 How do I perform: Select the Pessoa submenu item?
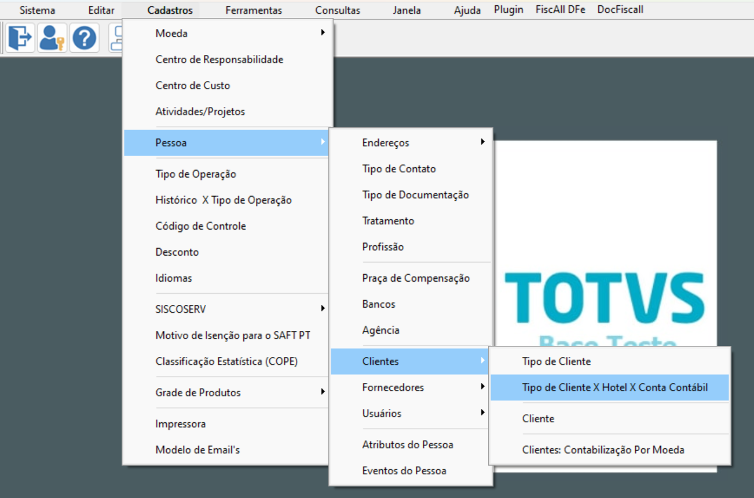226,143
